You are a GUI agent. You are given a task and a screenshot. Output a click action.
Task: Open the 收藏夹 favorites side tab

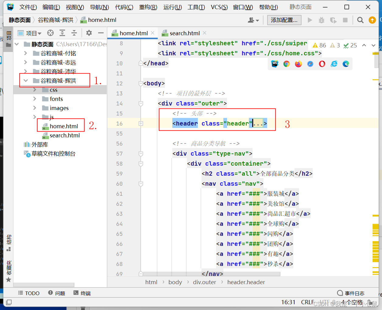9,271
